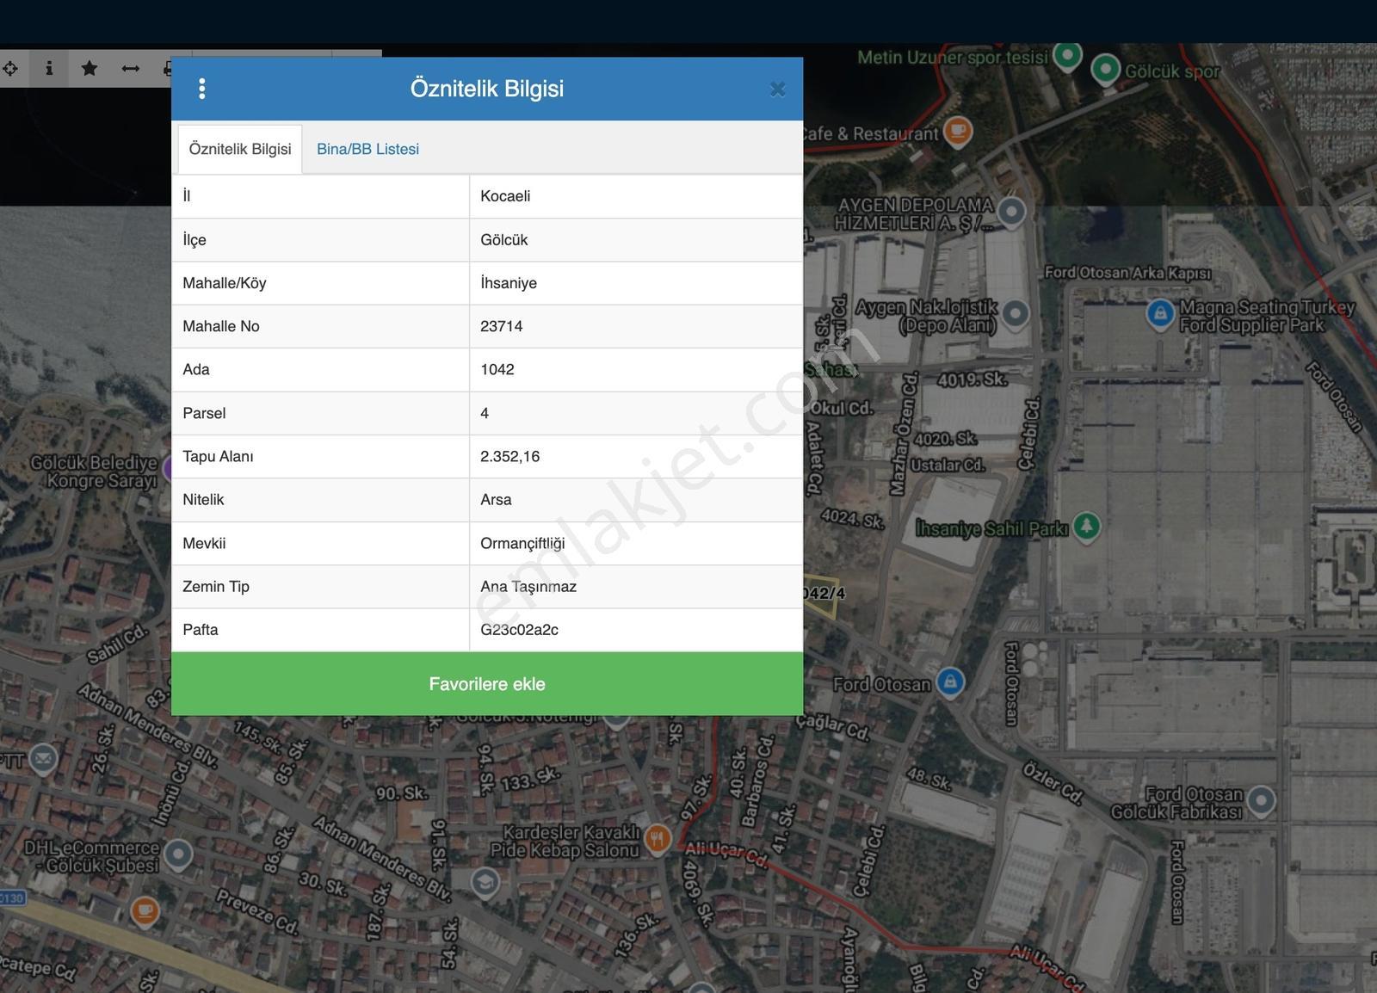Select the PTT mail marker on map
Image resolution: width=1377 pixels, height=993 pixels.
[x=43, y=758]
